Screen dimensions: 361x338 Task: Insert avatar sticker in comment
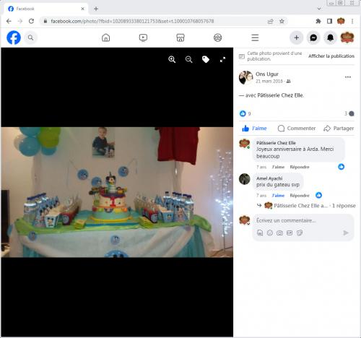[260, 233]
